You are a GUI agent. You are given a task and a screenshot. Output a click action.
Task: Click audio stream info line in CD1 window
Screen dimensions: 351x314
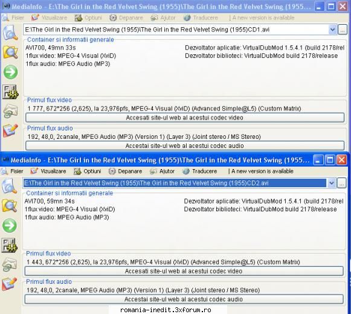click(x=144, y=136)
